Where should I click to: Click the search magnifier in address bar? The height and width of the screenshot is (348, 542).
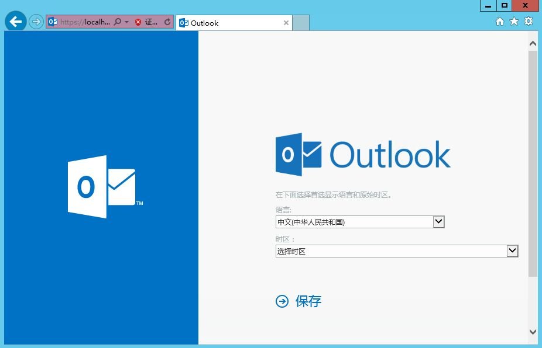pos(117,22)
